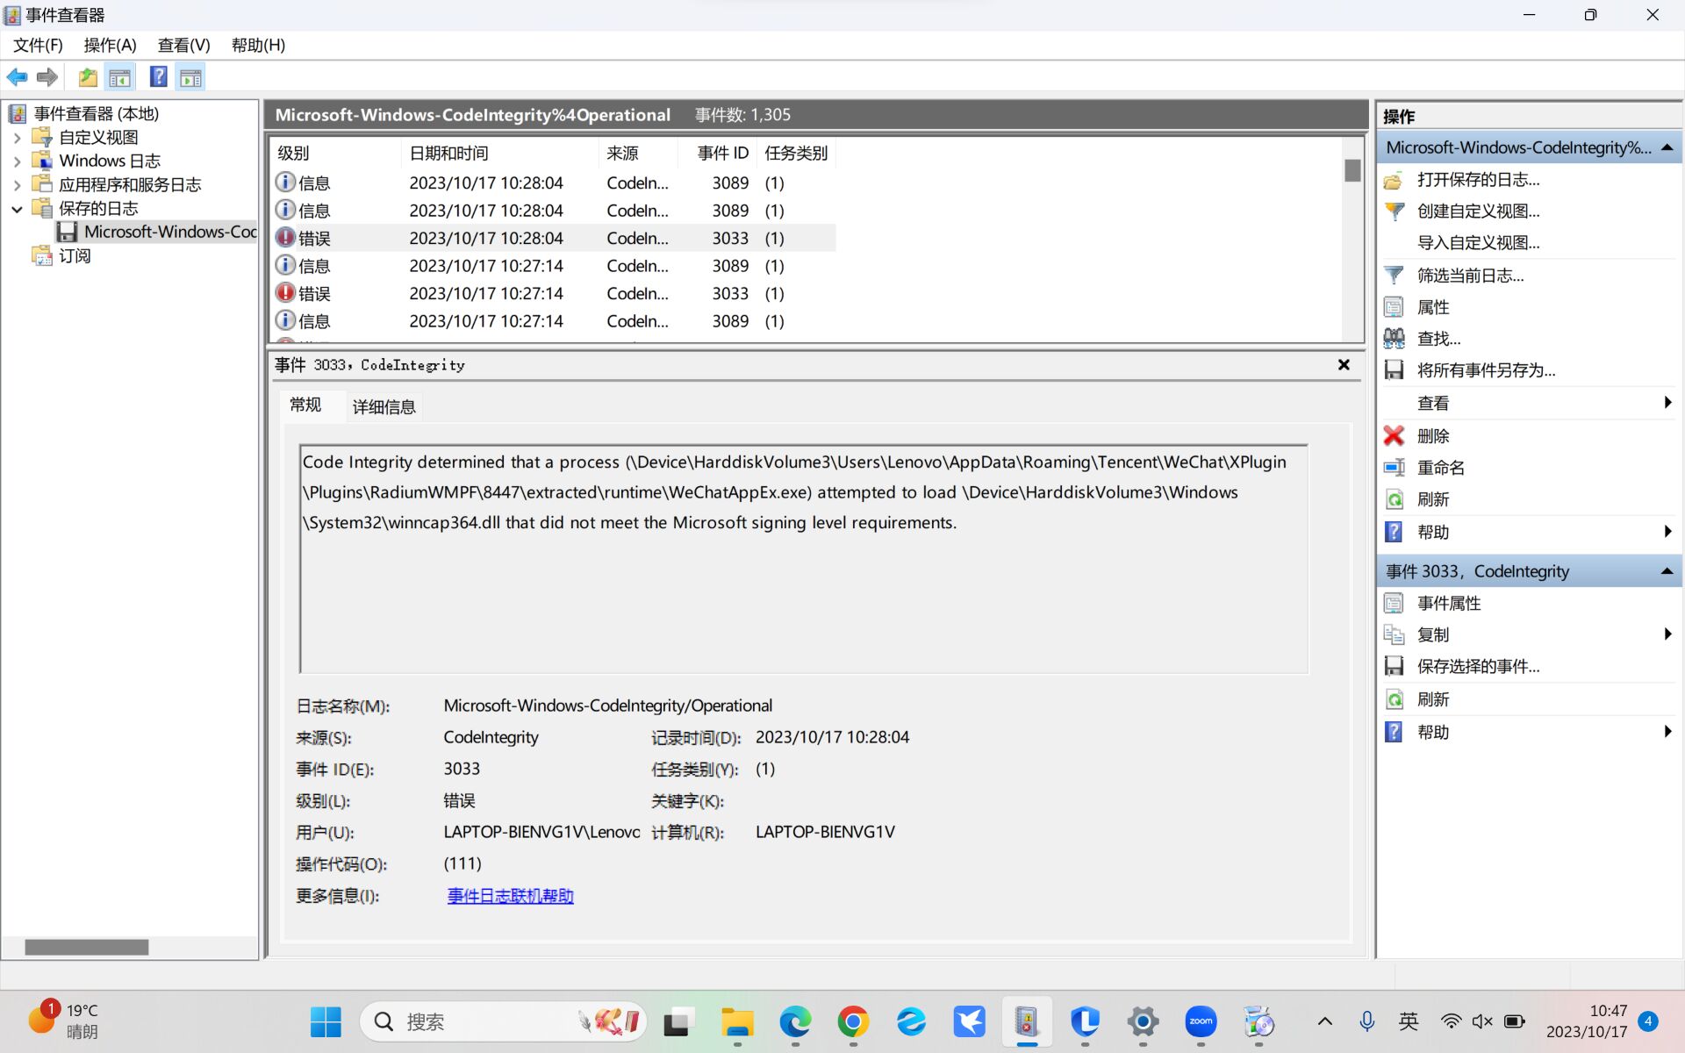Screen dimensions: 1685x1053
Task: Click the 筛选当前日志 filter icon
Action: pos(1394,276)
